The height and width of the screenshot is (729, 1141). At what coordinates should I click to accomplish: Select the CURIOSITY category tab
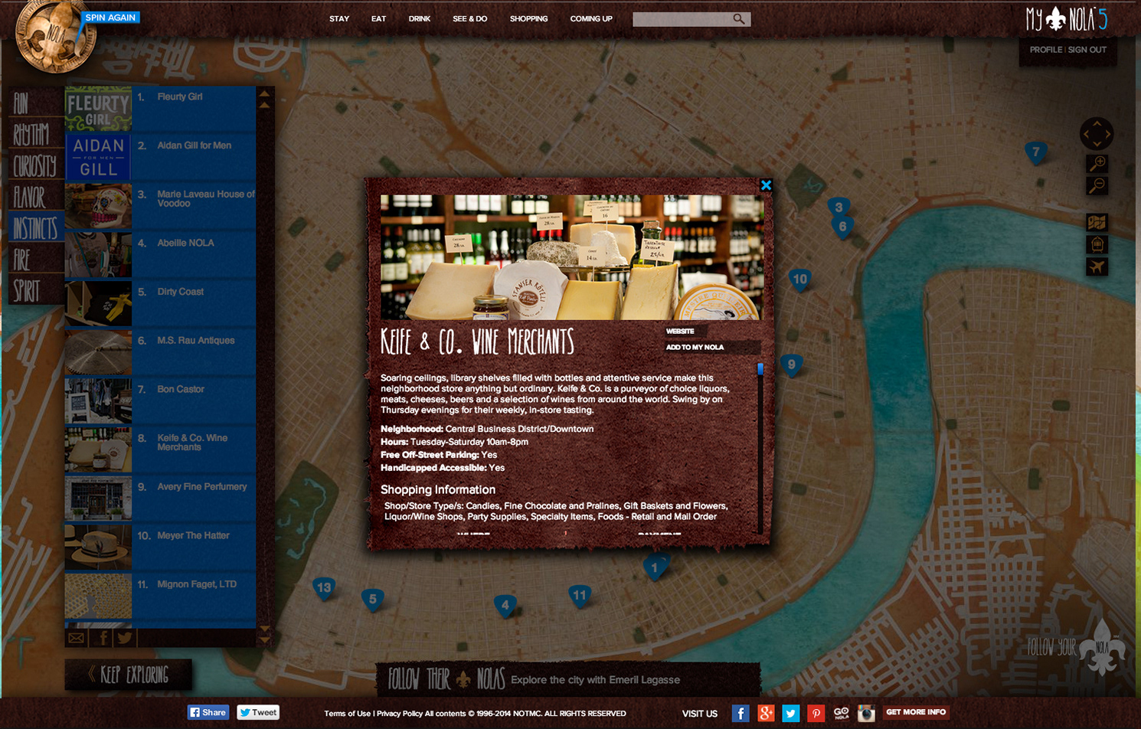(34, 166)
